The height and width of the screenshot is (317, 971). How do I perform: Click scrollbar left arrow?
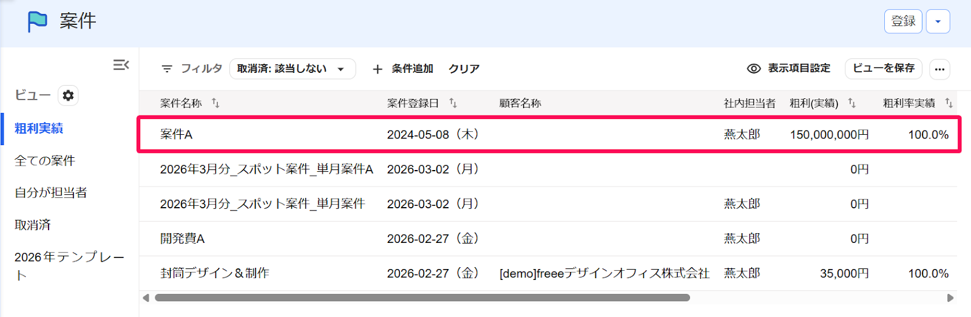146,298
